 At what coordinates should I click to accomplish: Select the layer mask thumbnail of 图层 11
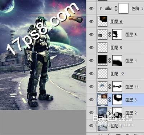coord(117,86)
